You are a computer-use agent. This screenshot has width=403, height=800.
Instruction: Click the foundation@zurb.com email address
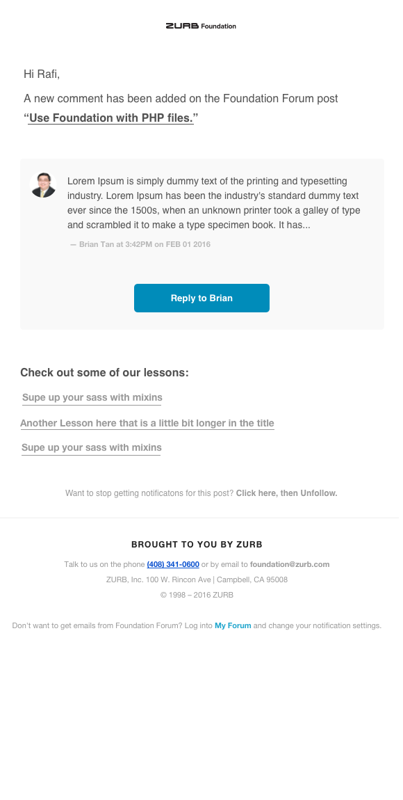click(290, 564)
